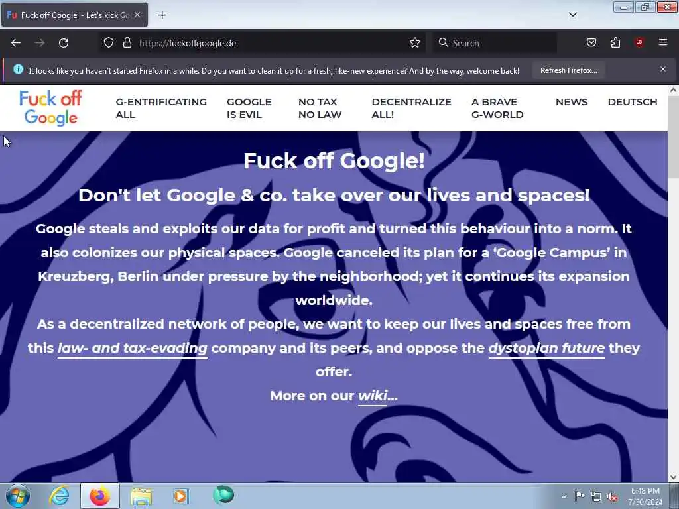Reload the current page
This screenshot has height=509, width=679.
[64, 43]
